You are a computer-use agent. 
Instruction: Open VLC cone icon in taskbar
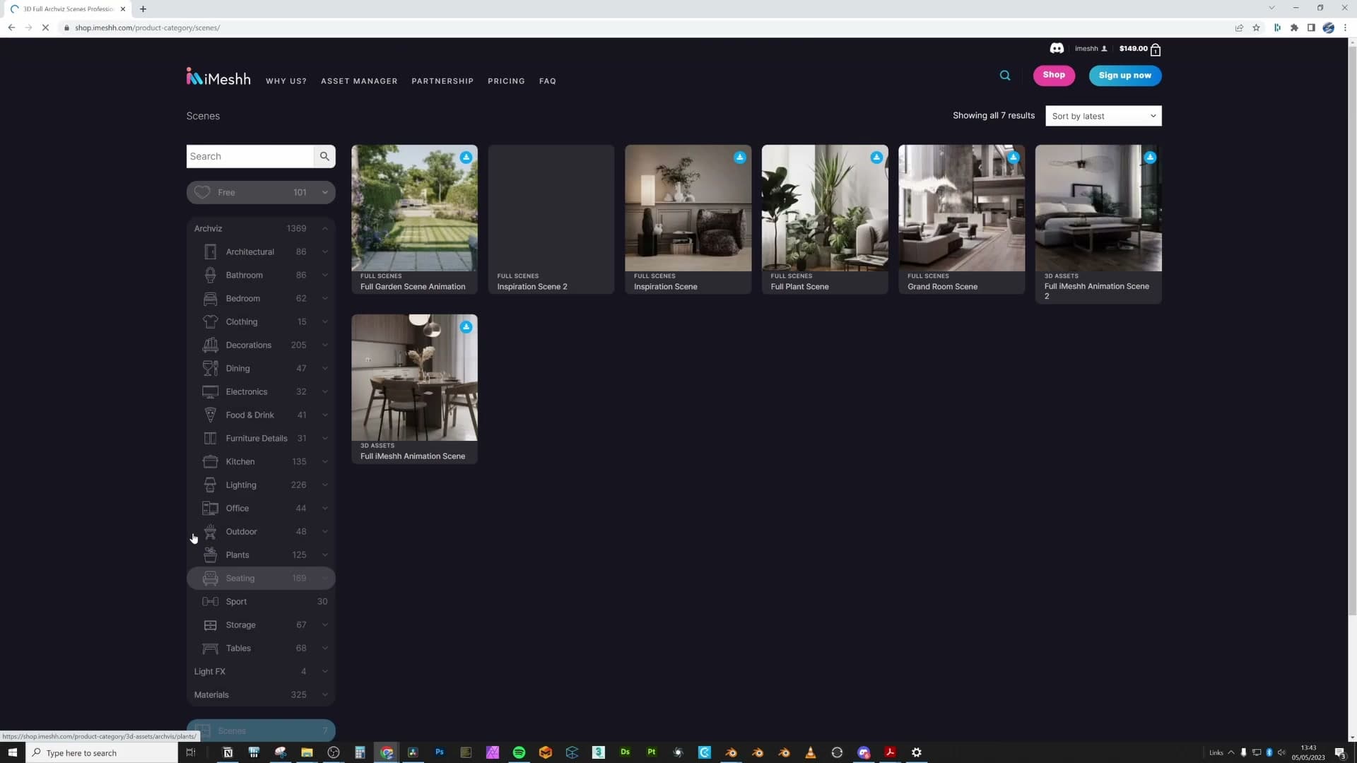pos(811,752)
